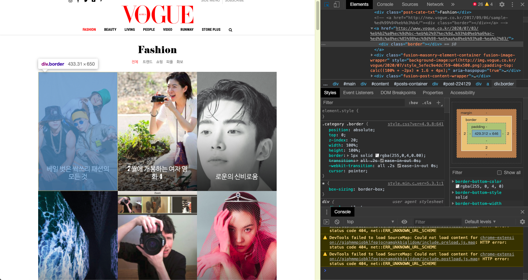This screenshot has width=528, height=280.
Task: Open console settings gear icon
Action: 522,222
